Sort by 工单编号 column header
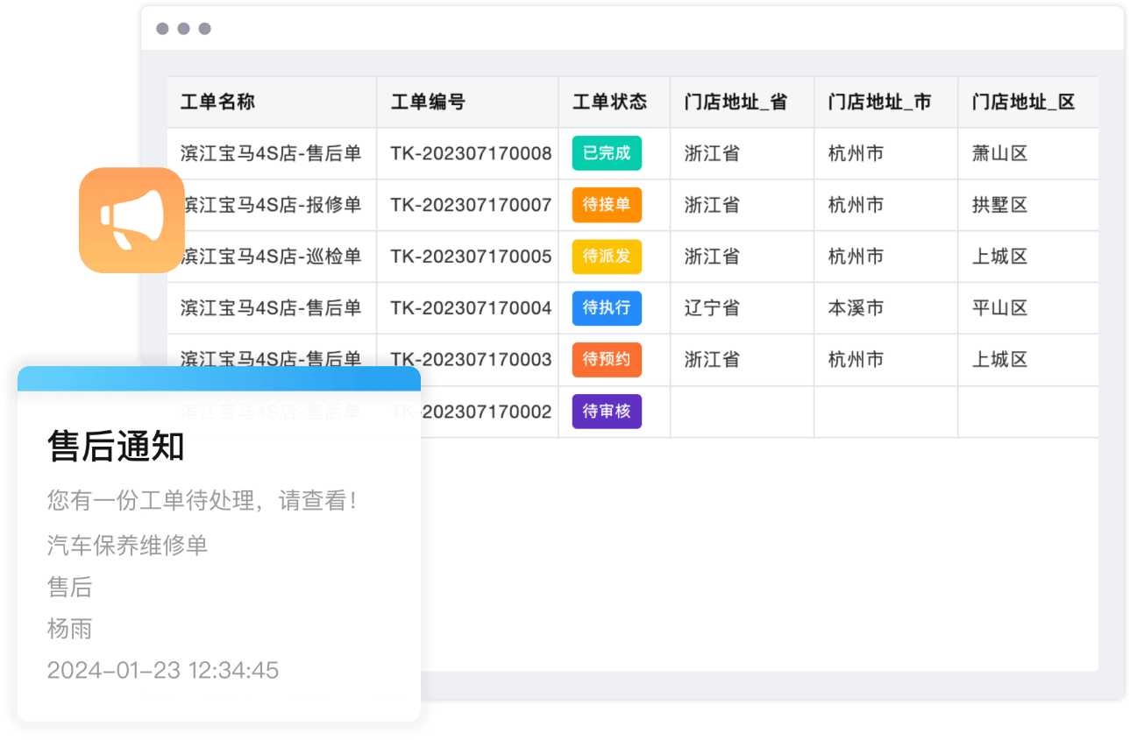The image size is (1130, 740). (428, 102)
